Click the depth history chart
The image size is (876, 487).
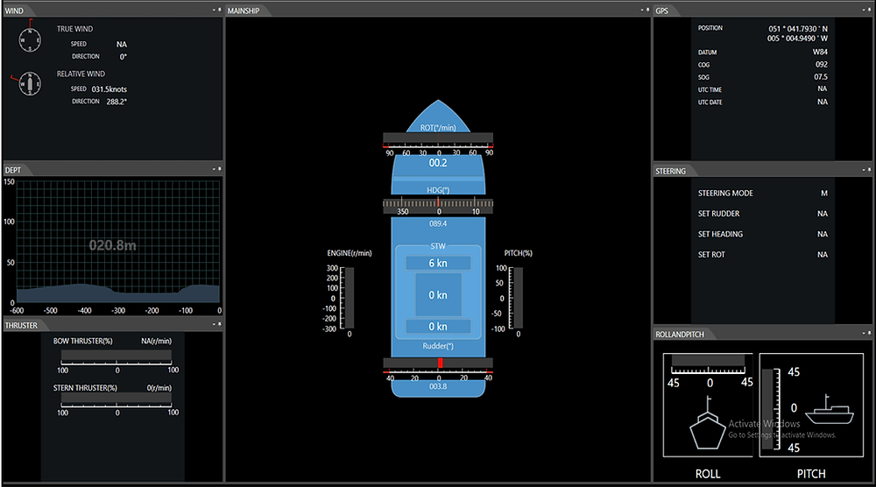118,242
